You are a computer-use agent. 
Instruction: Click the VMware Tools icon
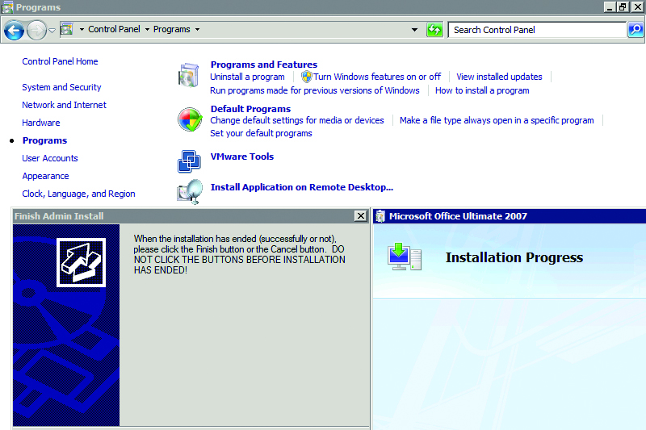[x=189, y=161]
